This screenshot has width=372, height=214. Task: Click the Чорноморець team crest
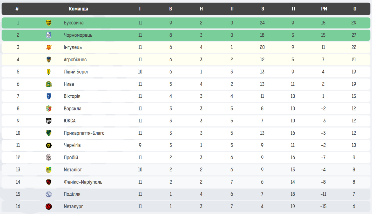click(49, 35)
